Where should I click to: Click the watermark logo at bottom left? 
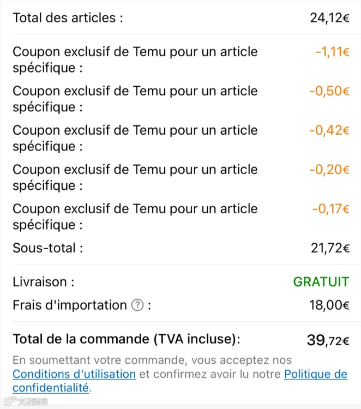26,401
